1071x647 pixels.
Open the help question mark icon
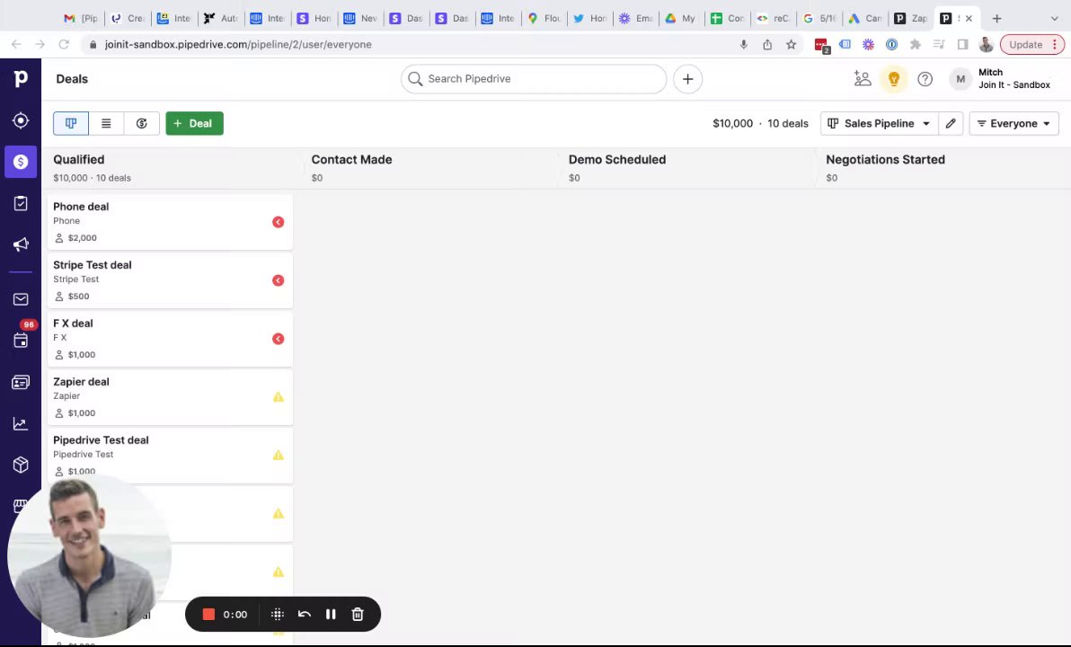click(x=925, y=79)
